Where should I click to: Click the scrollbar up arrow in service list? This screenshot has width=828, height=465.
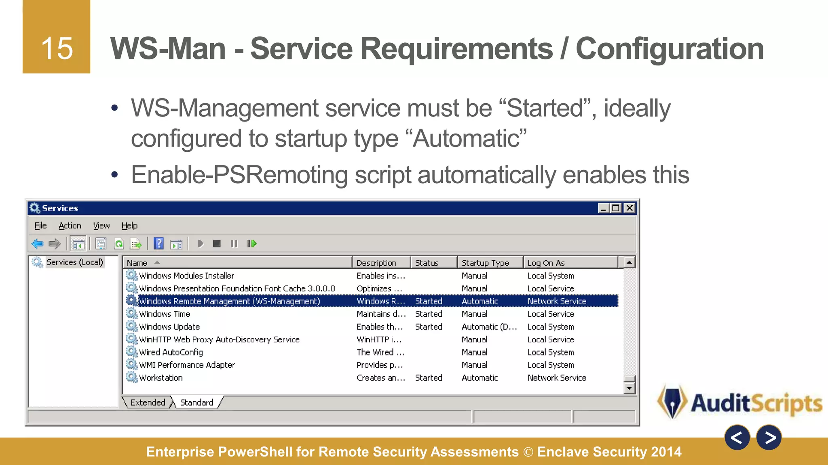click(629, 262)
